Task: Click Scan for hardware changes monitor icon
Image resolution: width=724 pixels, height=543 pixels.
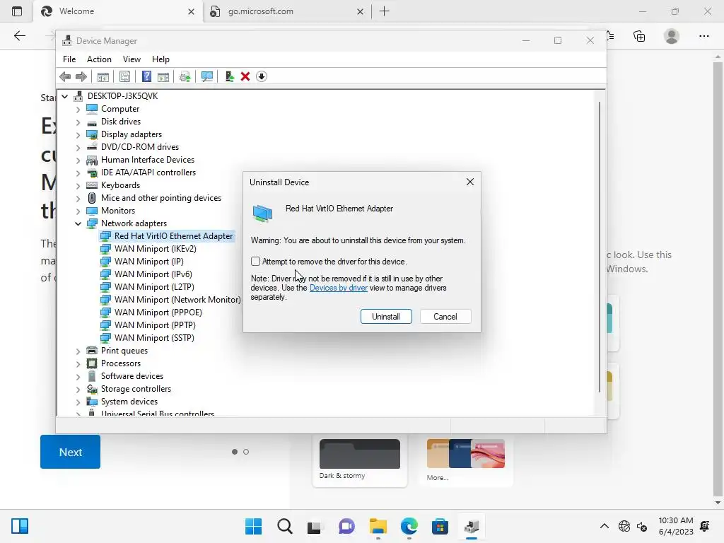Action: pyautogui.click(x=207, y=76)
